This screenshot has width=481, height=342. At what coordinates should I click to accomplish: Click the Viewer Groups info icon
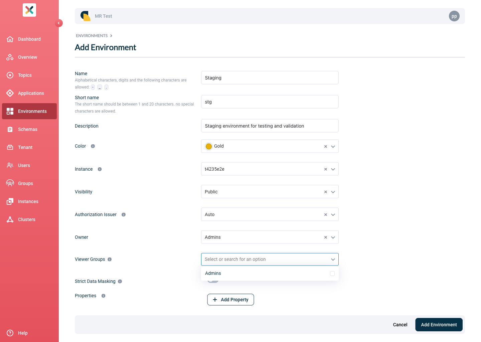[110, 260]
